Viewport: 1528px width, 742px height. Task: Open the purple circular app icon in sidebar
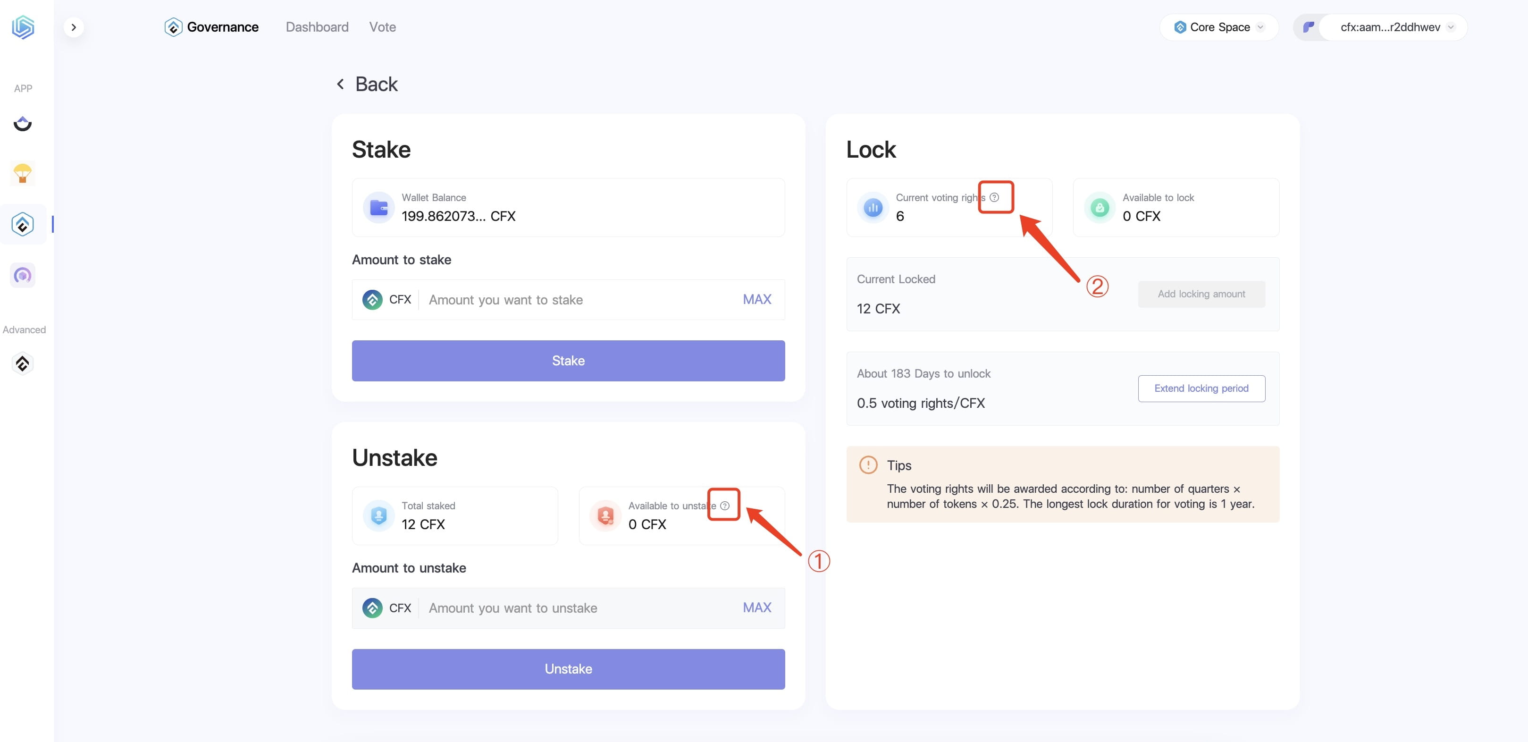23,275
